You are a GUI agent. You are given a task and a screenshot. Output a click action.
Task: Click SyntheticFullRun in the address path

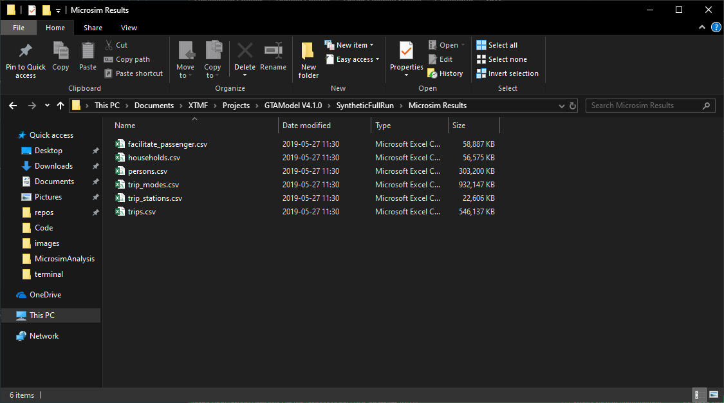365,106
